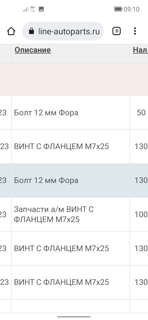This screenshot has height=320, width=148.
Task: Tap the quantity 50 cell
Action: coord(141,112)
